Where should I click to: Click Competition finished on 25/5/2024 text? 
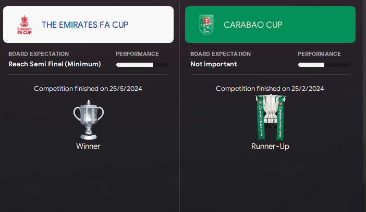(x=88, y=89)
